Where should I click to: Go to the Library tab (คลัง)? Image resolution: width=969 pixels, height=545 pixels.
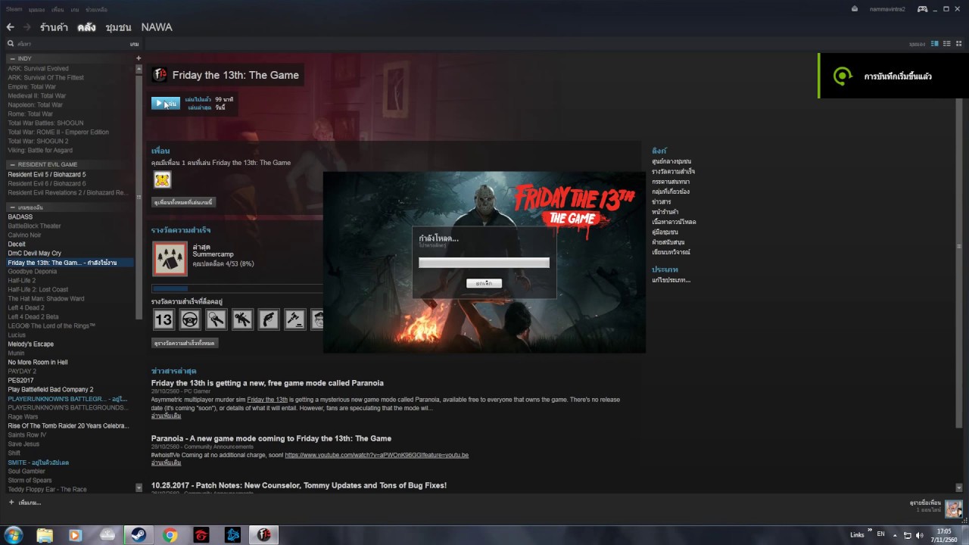pyautogui.click(x=86, y=27)
